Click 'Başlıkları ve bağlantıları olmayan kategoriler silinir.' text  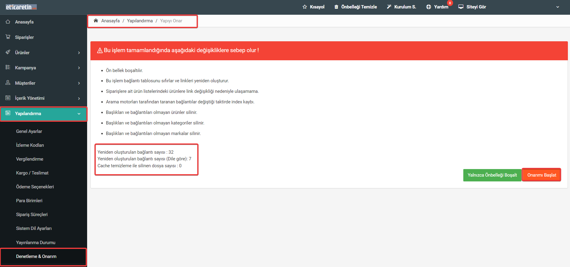coord(155,123)
